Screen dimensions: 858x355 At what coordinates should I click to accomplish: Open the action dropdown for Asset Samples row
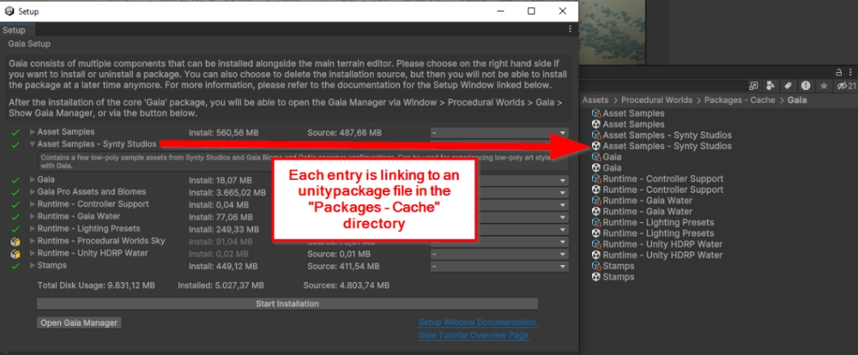[x=499, y=133]
